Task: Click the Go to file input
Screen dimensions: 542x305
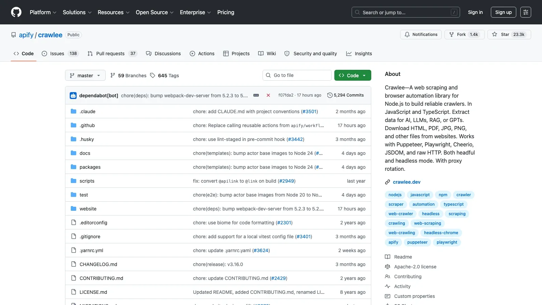Action: pos(297,75)
